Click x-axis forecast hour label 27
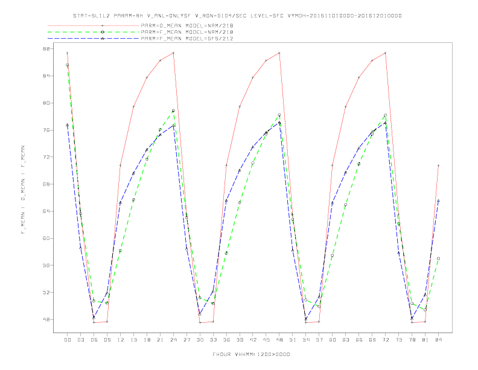Screen dimensions: 478x370 [187, 340]
